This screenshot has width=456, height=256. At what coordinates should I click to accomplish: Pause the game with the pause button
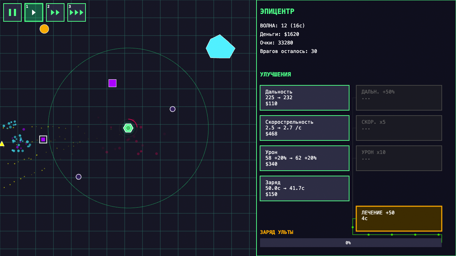12,12
